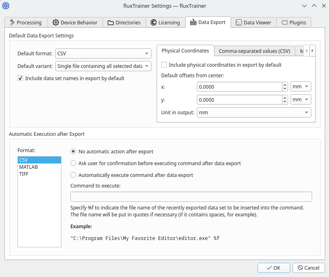Expand the Unit in output dropdown
The height and width of the screenshot is (277, 330).
click(x=254, y=113)
